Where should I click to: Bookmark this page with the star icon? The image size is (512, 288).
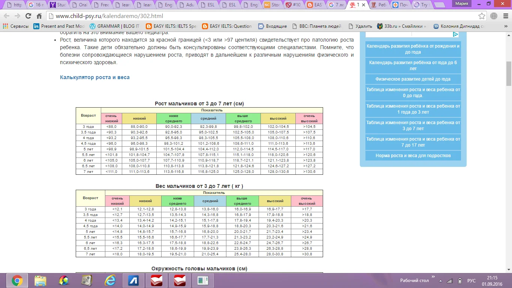(482, 16)
